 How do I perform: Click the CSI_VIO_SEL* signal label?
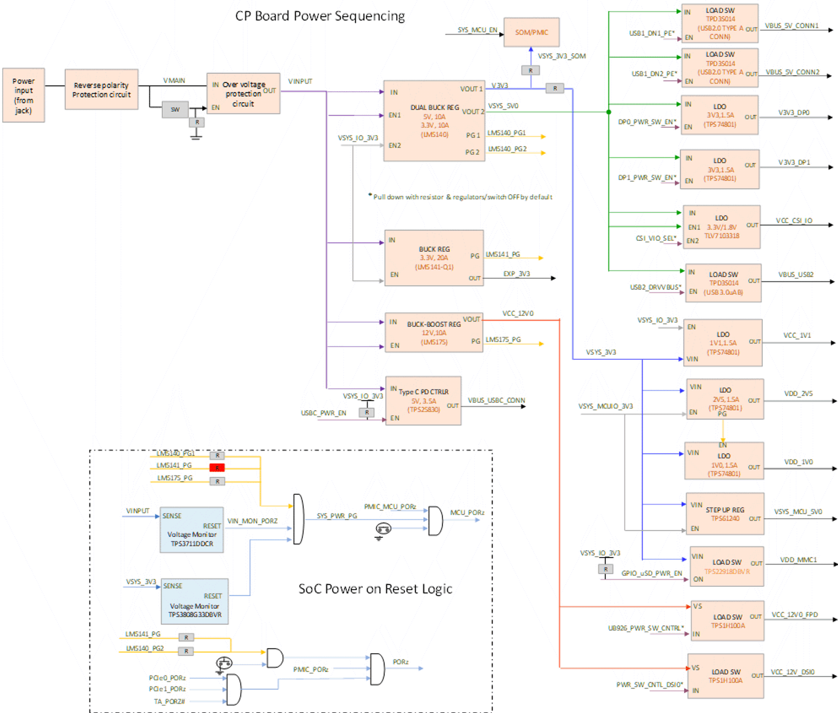pyautogui.click(x=656, y=239)
